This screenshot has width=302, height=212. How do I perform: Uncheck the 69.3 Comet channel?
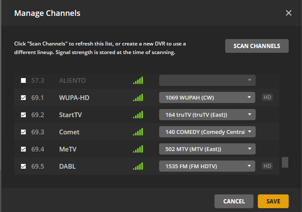tap(23, 132)
